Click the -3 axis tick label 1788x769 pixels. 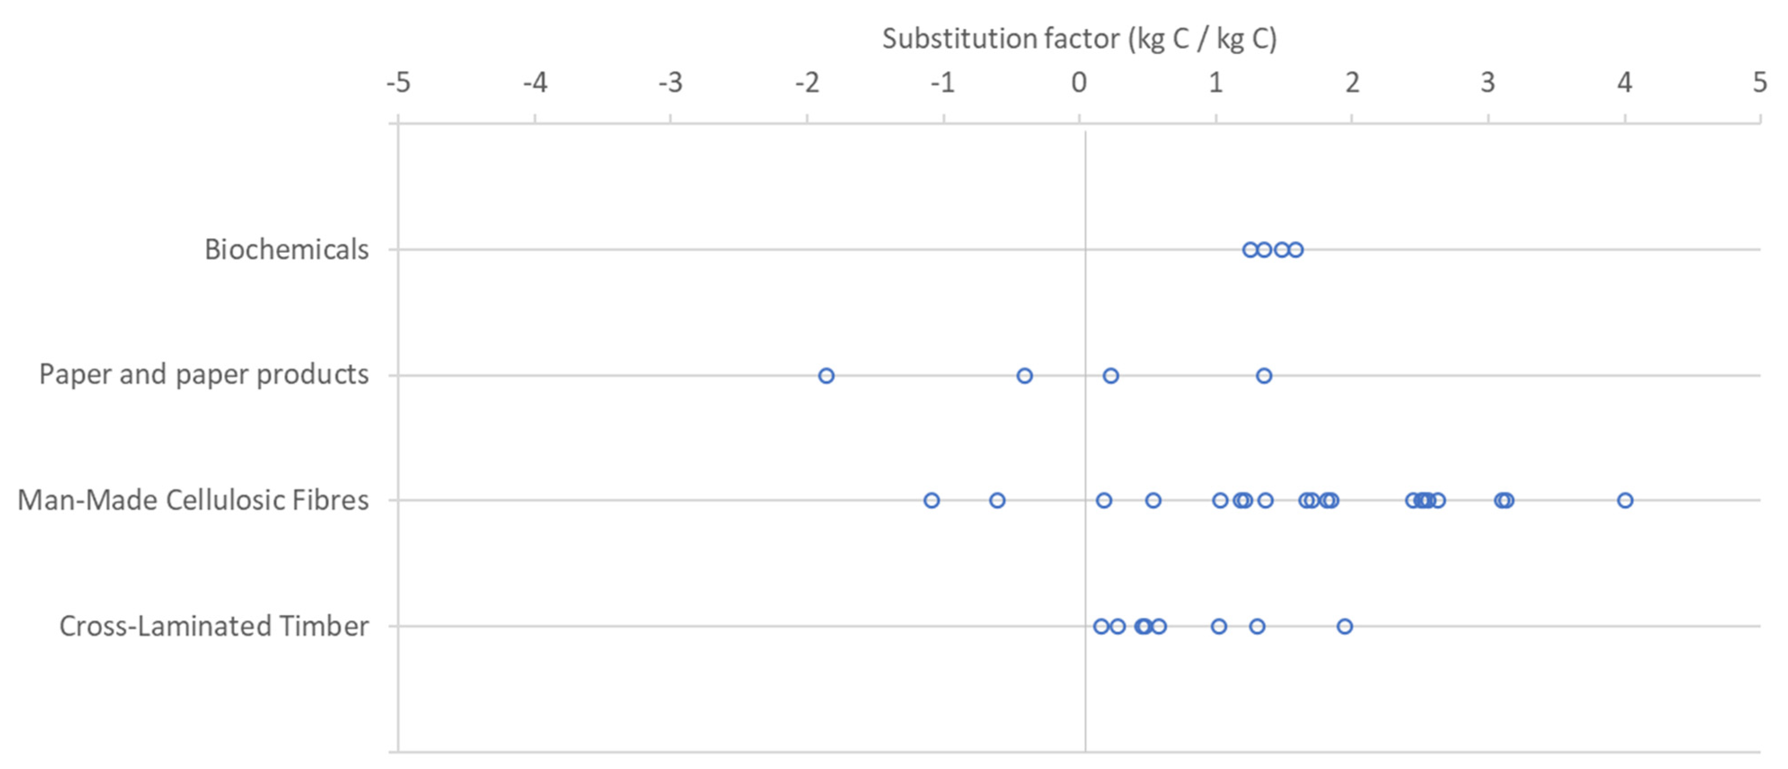(670, 83)
